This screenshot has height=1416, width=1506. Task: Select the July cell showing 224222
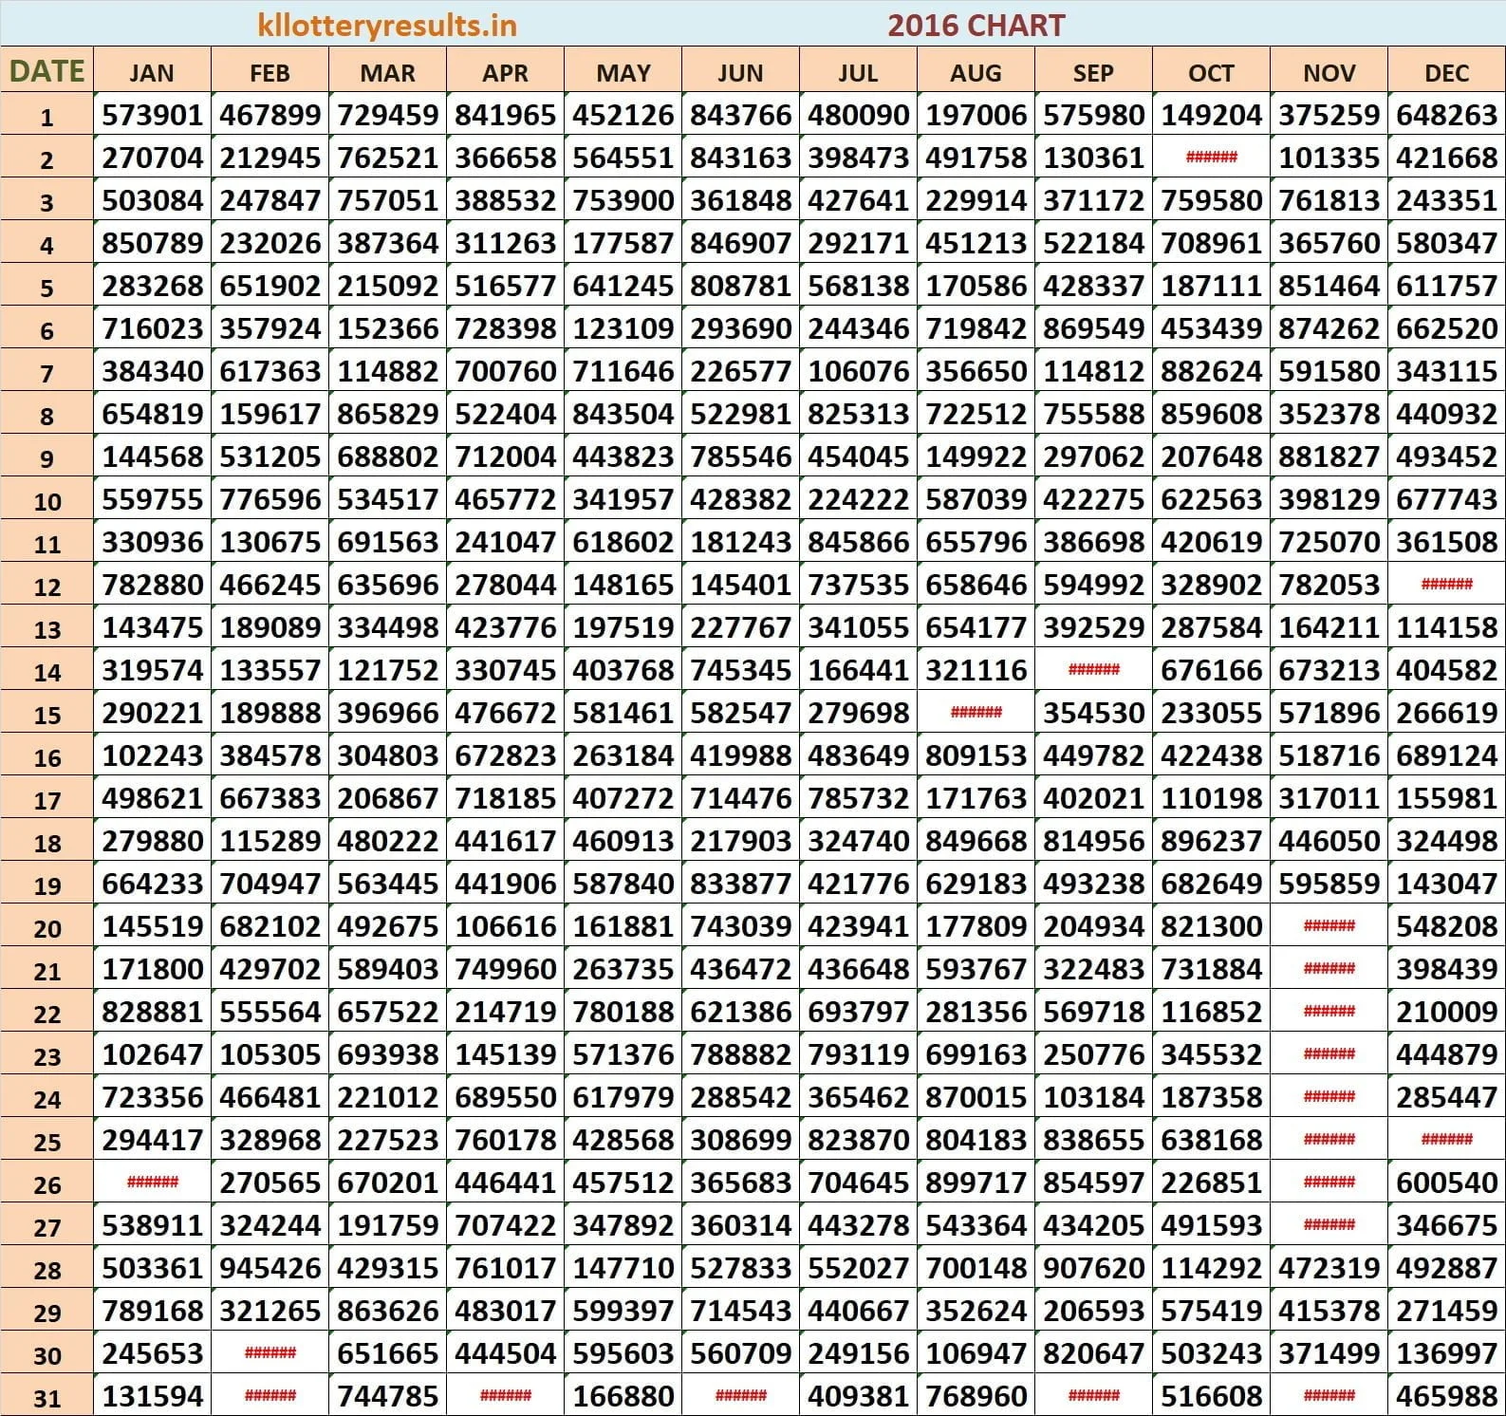(x=858, y=499)
